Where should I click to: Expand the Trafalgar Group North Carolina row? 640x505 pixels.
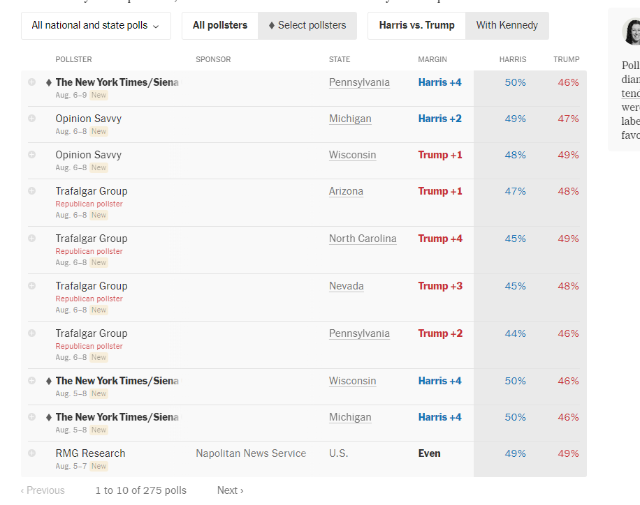pyautogui.click(x=31, y=239)
